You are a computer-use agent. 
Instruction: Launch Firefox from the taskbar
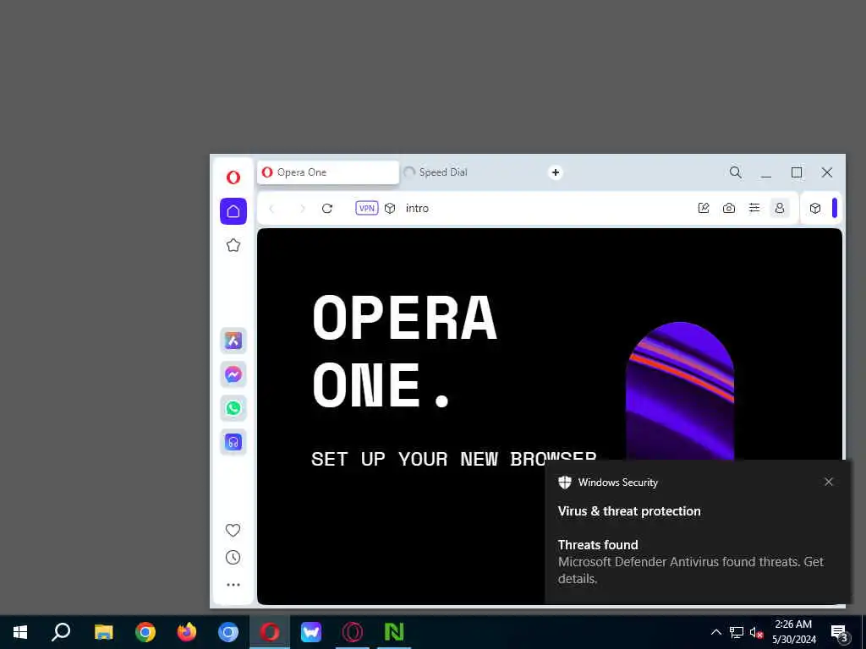(x=187, y=632)
